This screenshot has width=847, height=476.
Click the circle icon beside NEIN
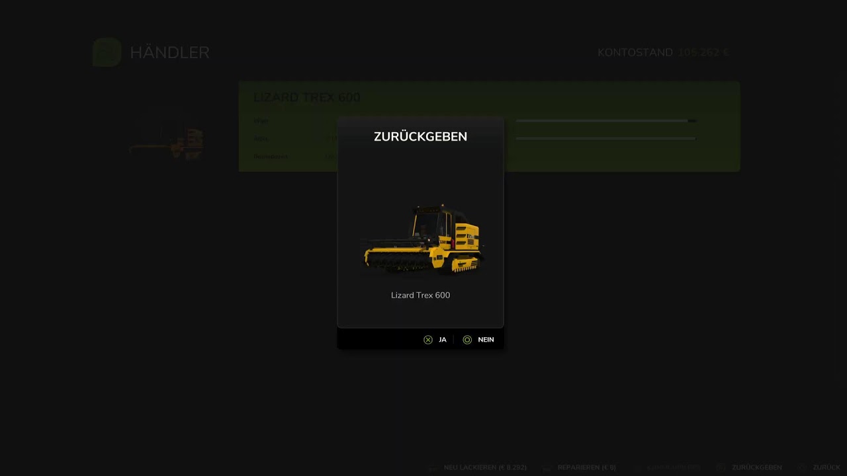coord(467,340)
